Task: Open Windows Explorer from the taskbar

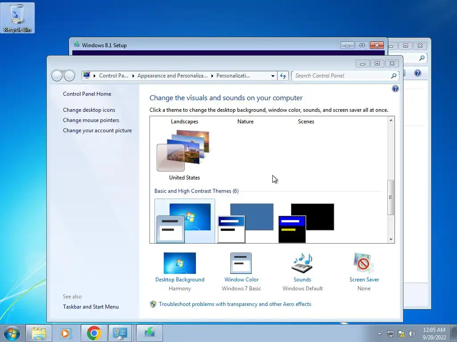Action: [39, 333]
